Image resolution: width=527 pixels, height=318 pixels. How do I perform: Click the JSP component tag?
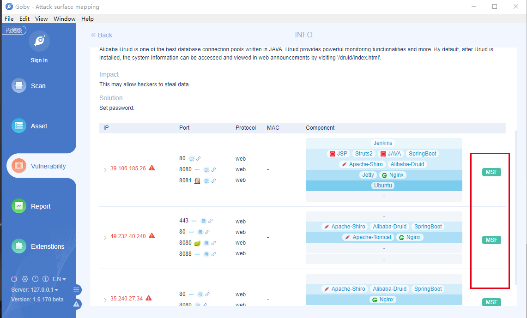pos(338,153)
